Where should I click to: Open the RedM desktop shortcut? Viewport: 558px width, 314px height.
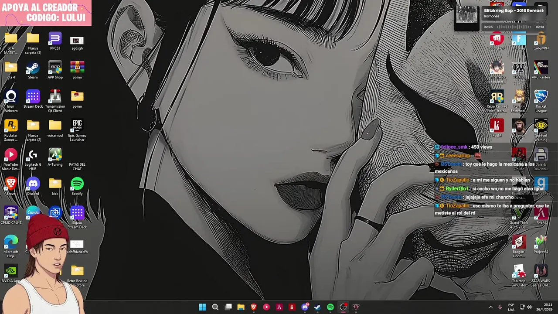497,129
